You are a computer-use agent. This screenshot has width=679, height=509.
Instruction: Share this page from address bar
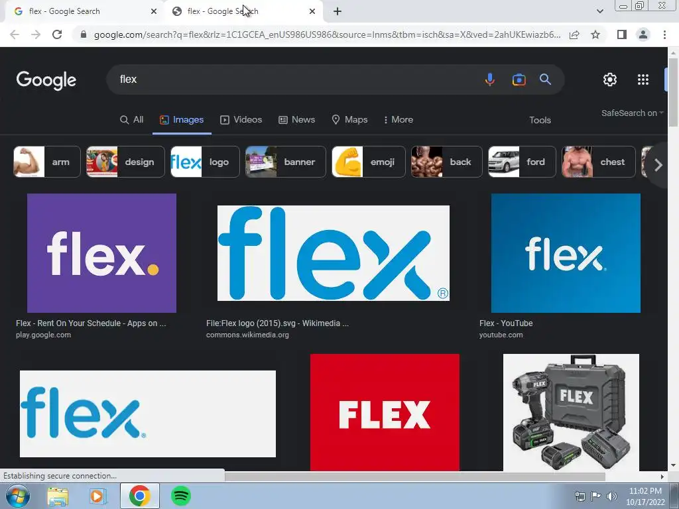(x=574, y=34)
